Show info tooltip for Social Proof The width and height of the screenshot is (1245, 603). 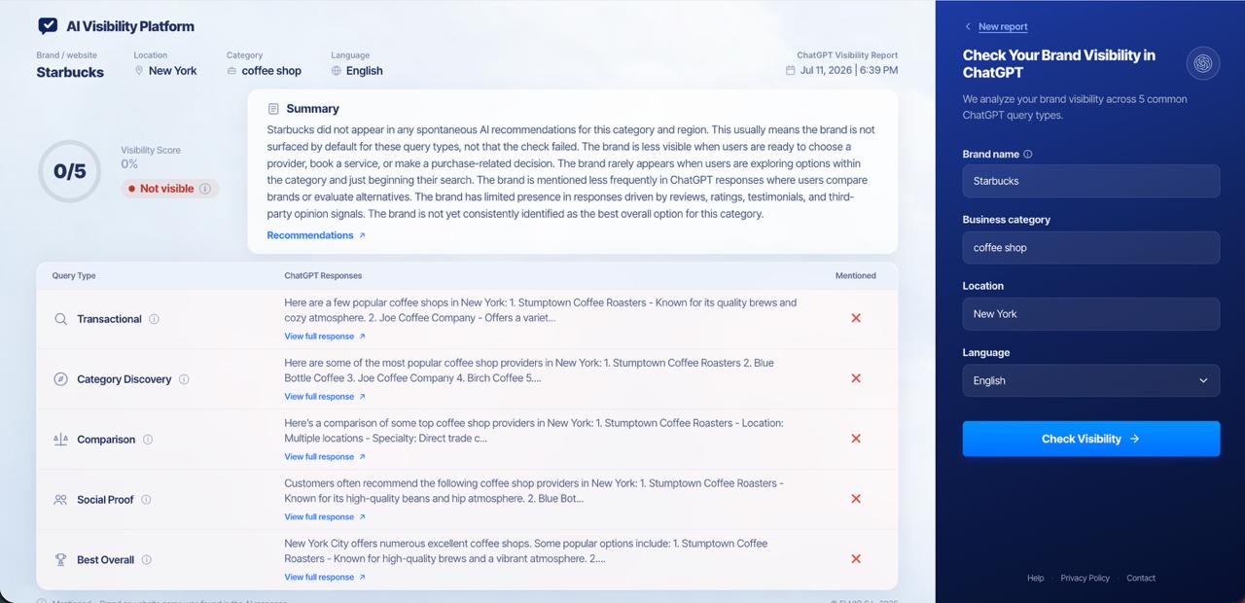146,500
